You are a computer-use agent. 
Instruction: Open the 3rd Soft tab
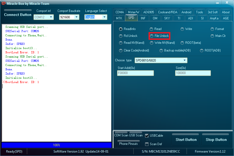[212, 12]
